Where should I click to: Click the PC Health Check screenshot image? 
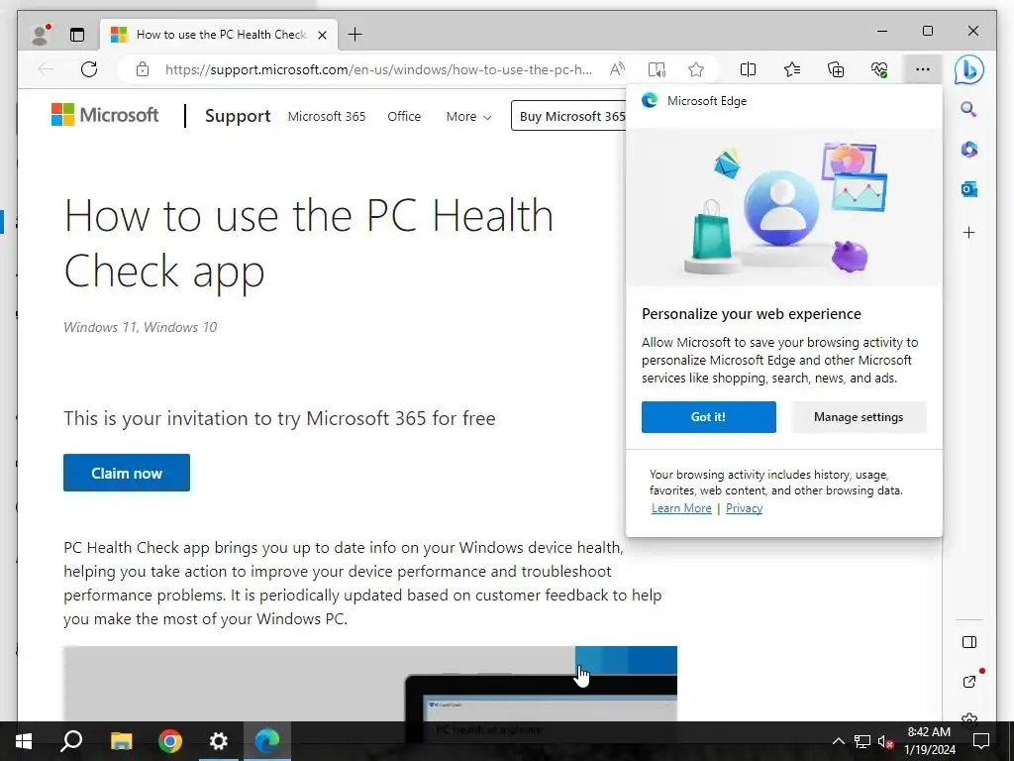click(x=370, y=684)
